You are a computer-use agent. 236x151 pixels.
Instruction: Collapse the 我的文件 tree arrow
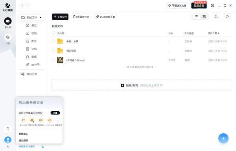41,18
